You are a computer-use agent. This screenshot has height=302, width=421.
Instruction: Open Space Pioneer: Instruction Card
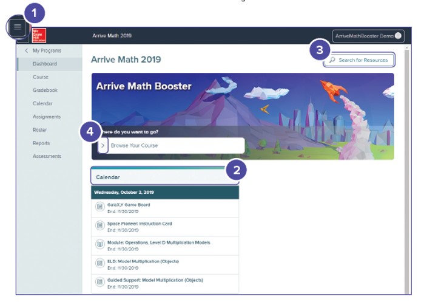coord(165,227)
